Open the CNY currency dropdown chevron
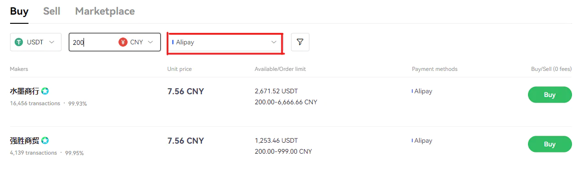Viewport: 578px width, 172px height. (x=150, y=42)
